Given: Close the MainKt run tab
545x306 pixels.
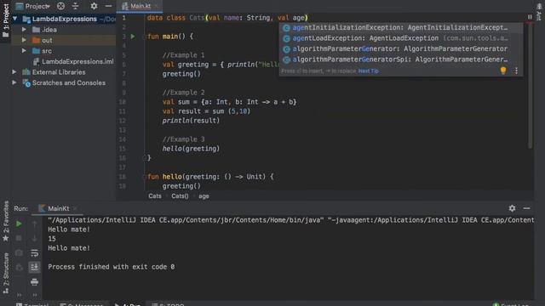Looking at the screenshot, I should [75, 208].
